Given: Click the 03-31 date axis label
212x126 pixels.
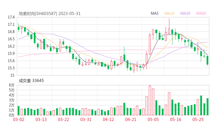Looking at the screenshot, I should click(86, 119).
